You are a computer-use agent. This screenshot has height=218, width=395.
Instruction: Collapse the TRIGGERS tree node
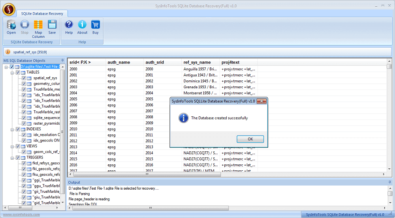point(12,158)
